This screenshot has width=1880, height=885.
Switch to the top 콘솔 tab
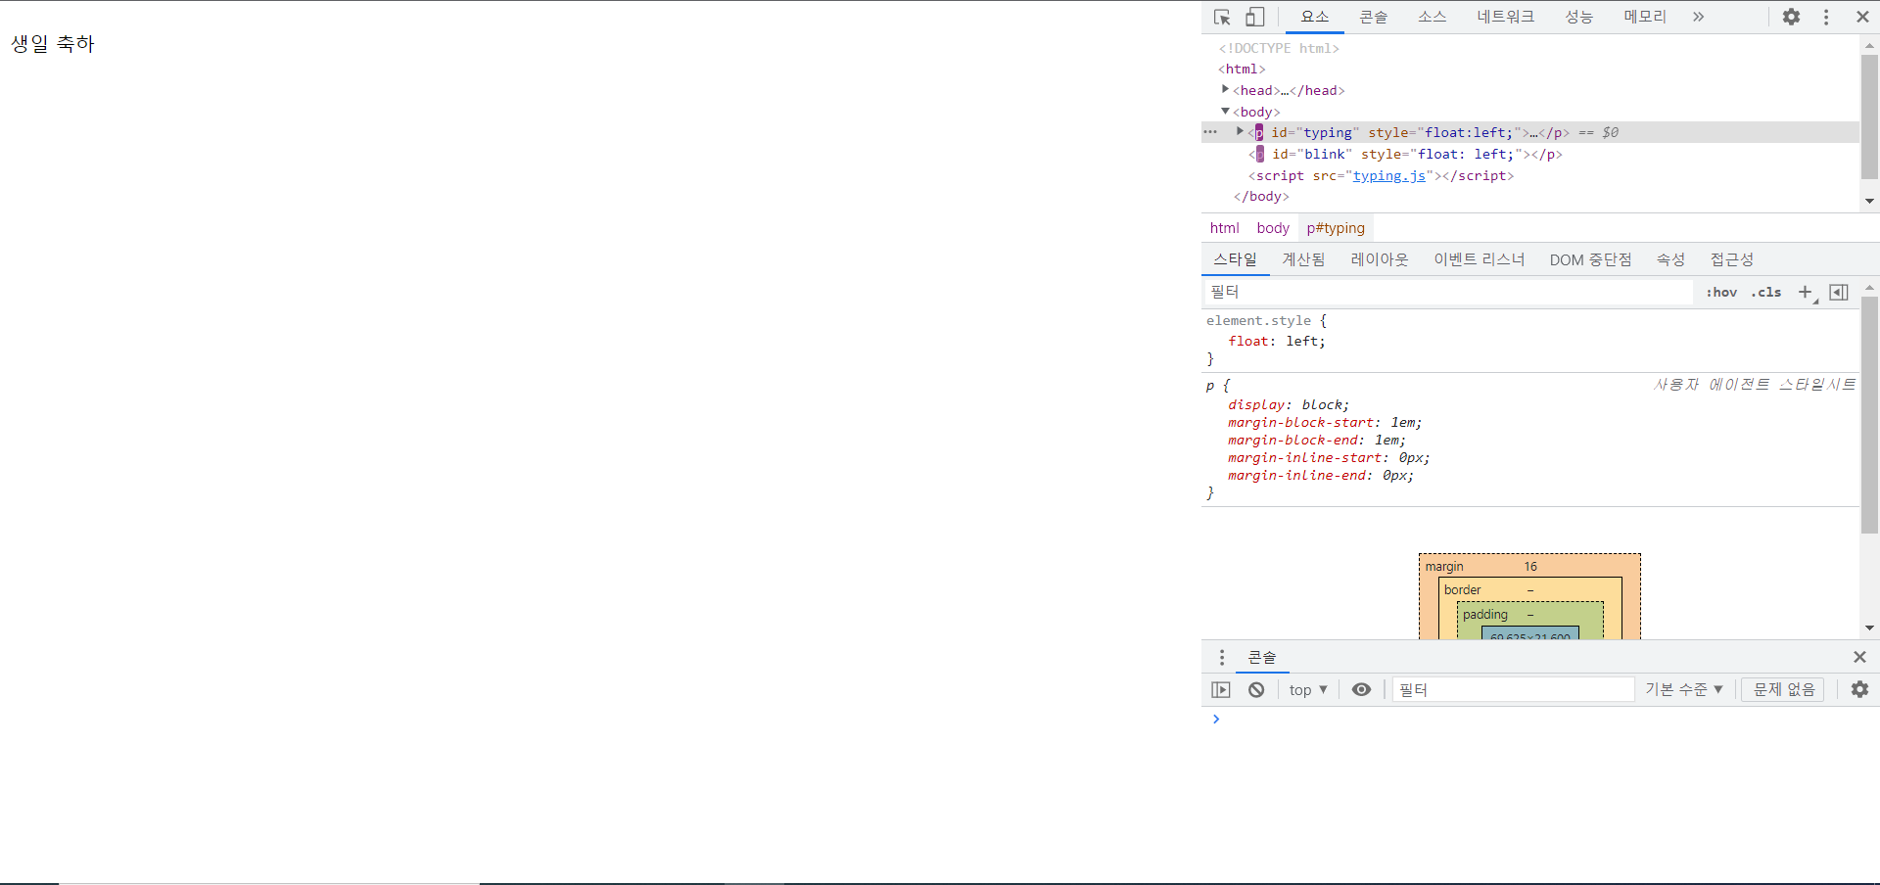tap(1374, 17)
